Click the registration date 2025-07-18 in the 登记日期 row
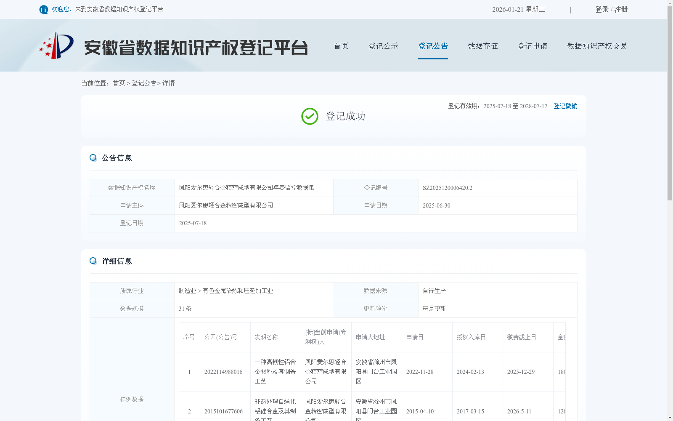The image size is (673, 421). (193, 223)
